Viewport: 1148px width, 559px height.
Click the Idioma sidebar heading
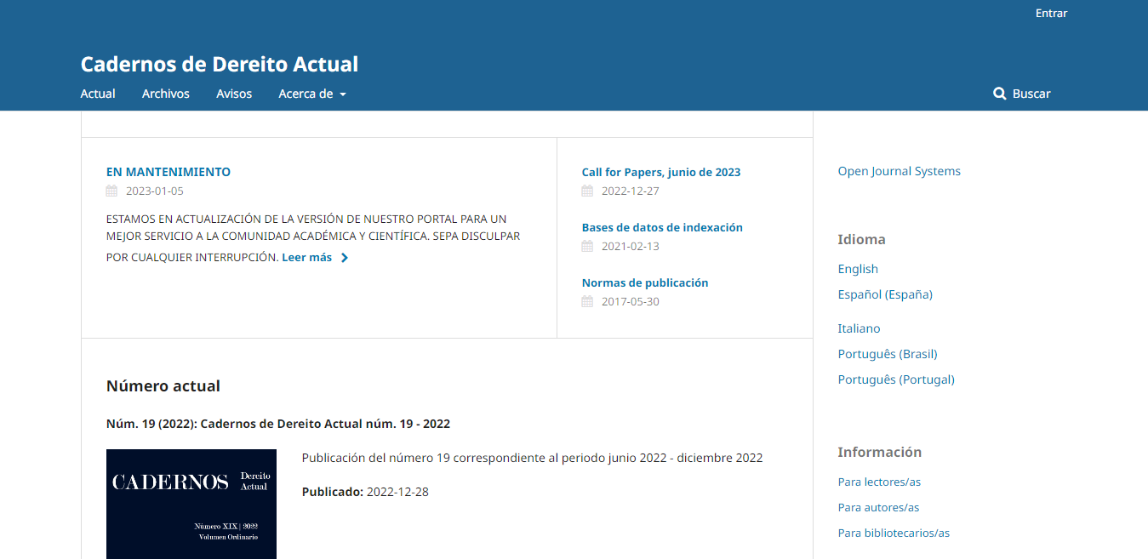point(861,239)
